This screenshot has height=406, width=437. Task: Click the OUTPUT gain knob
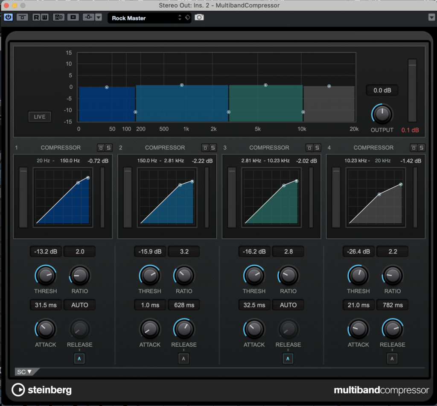click(x=382, y=114)
